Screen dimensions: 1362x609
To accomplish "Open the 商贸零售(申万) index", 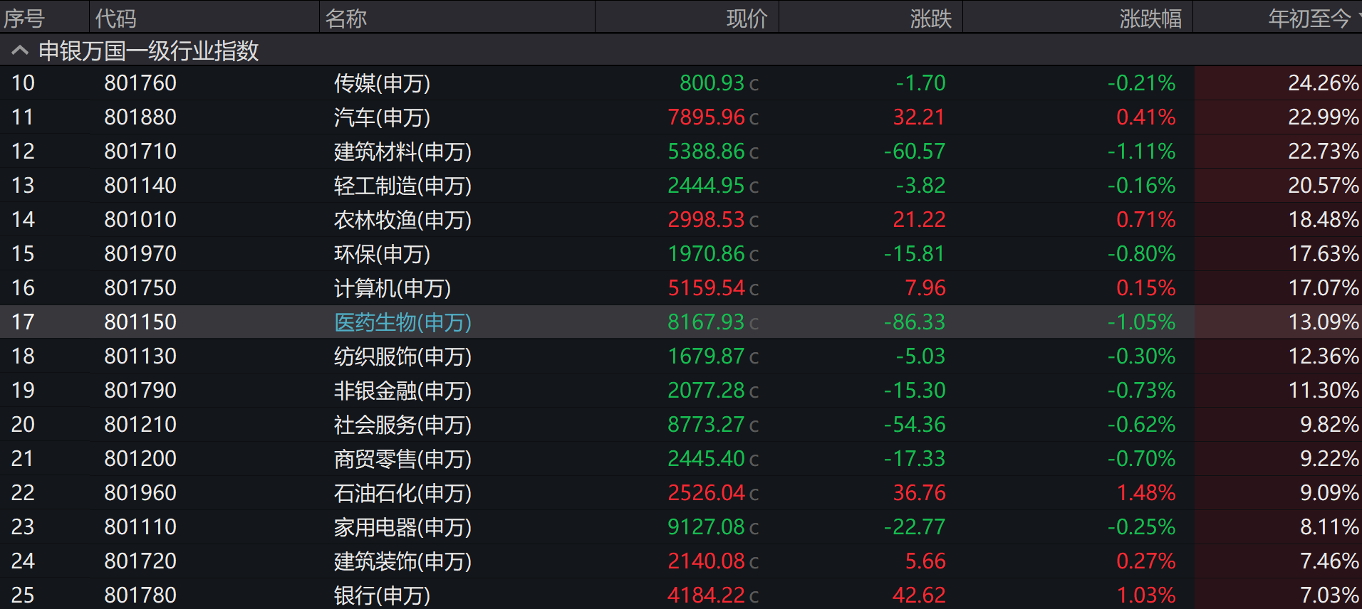I will pyautogui.click(x=403, y=459).
